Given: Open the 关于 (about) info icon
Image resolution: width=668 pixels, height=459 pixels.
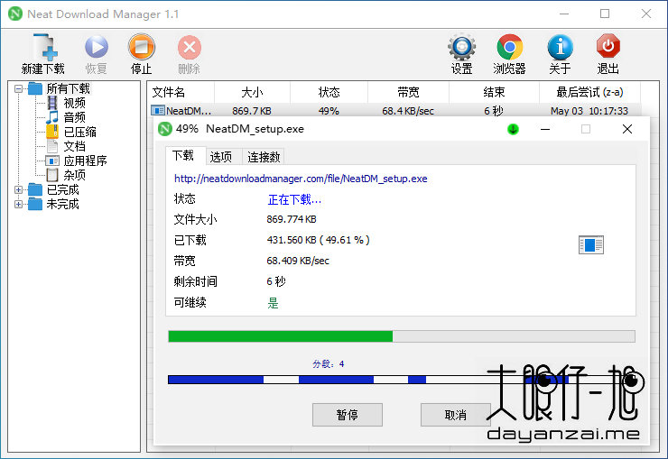Looking at the screenshot, I should [x=560, y=47].
